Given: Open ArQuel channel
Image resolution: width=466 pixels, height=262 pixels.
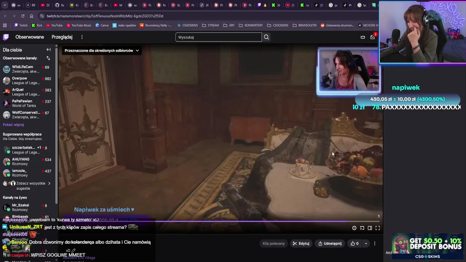Looking at the screenshot, I should (28, 92).
